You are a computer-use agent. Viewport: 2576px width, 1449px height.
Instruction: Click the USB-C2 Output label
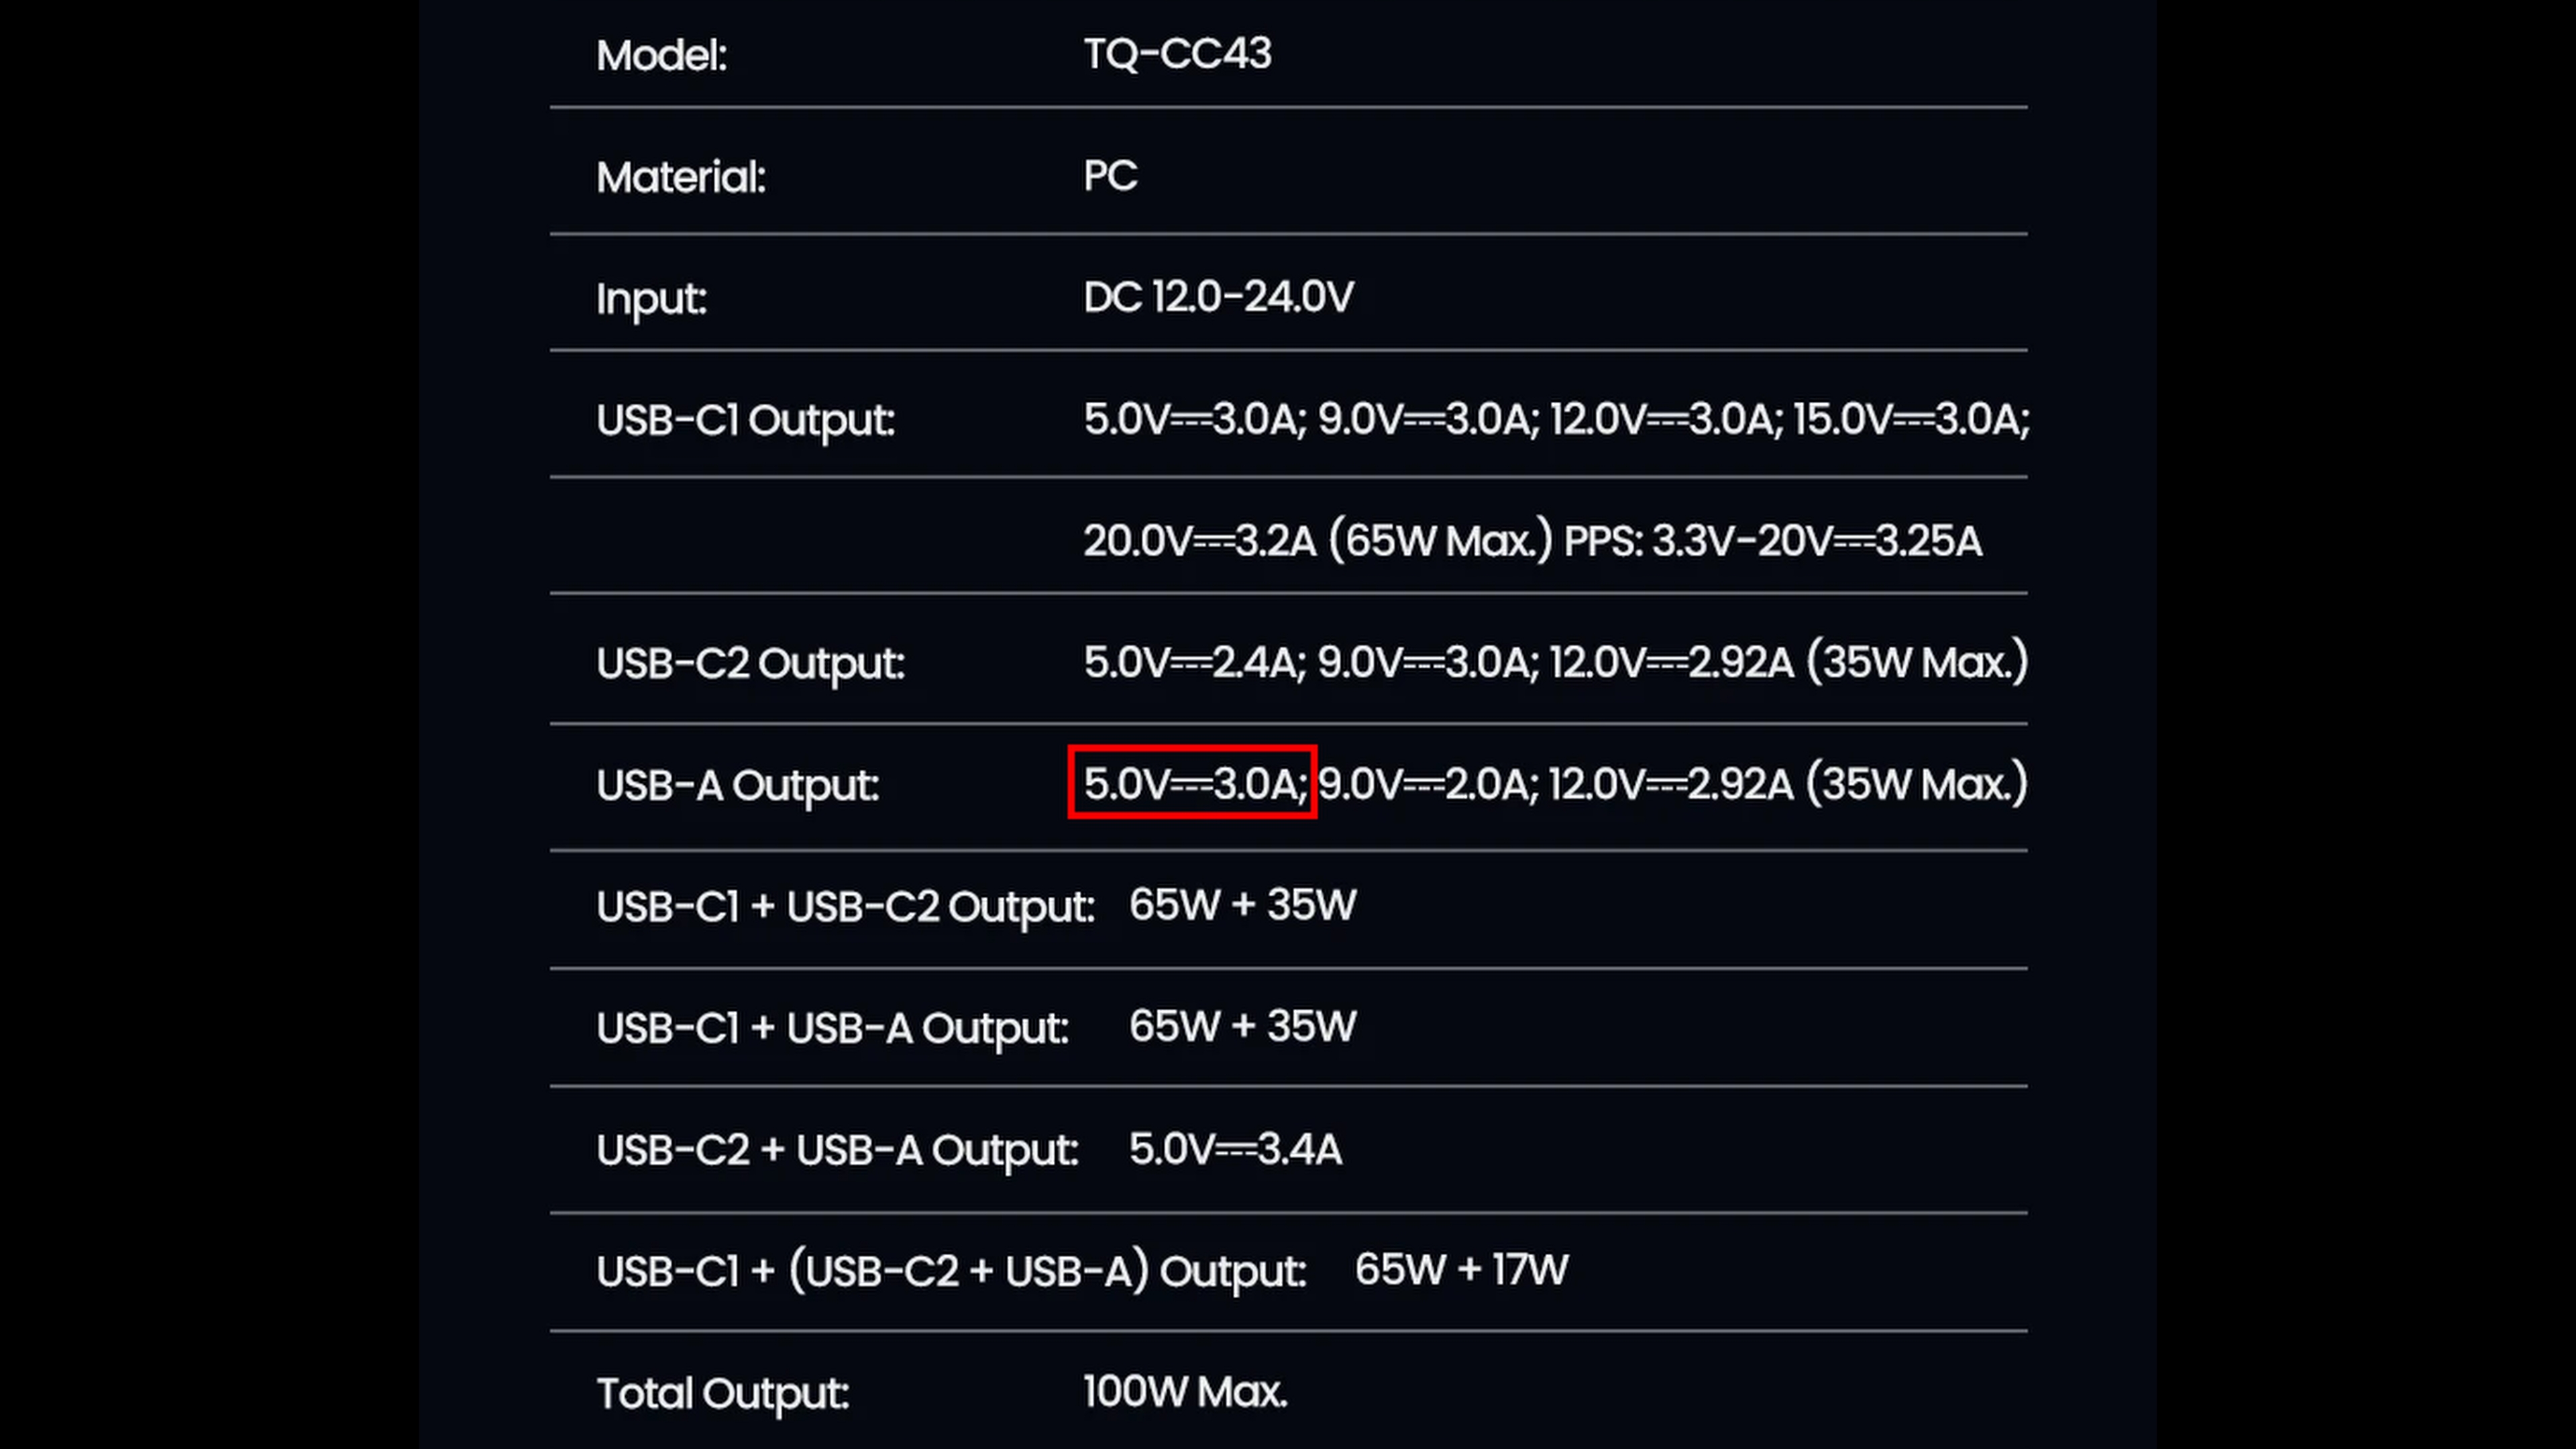coord(750,663)
